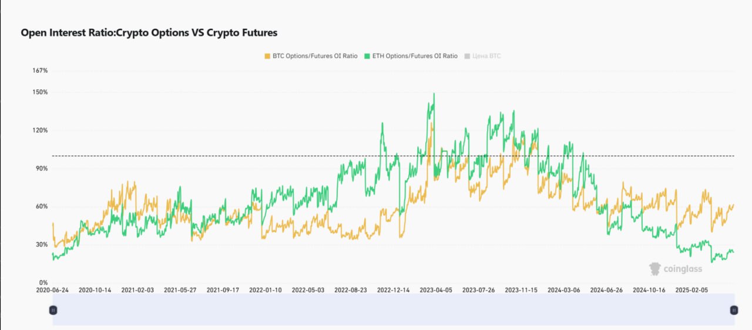
Task: Click the coinglass watermark text
Action: pos(682,269)
